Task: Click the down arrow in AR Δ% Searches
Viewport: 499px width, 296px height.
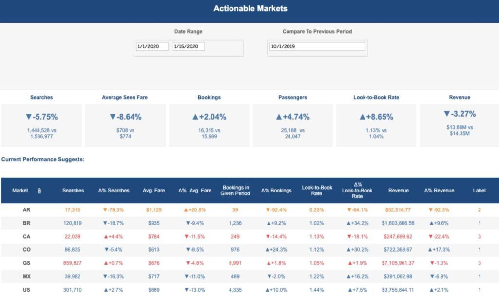Action: [105, 210]
